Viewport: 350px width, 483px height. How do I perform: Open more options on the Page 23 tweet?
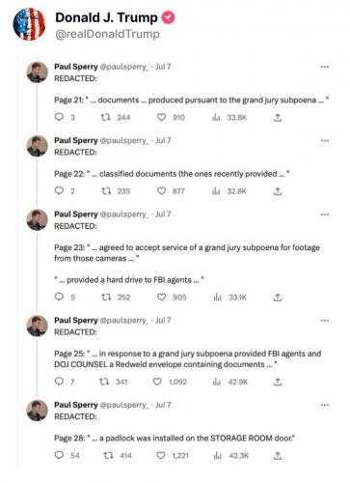click(x=325, y=214)
